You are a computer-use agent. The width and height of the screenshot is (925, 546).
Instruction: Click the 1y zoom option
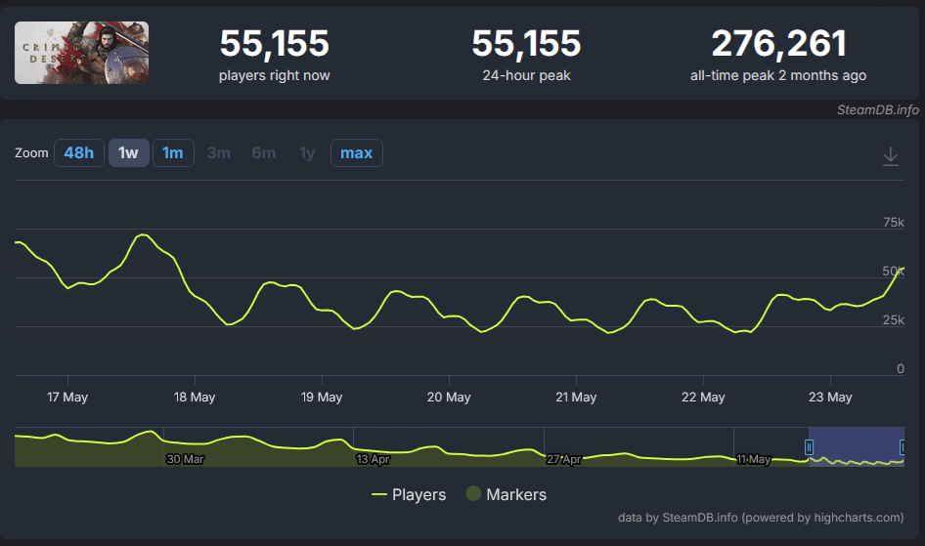pos(307,153)
